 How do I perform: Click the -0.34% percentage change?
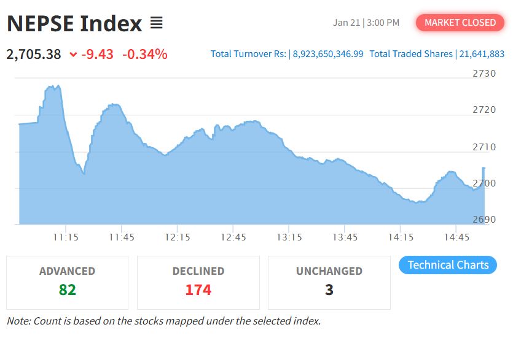[x=144, y=54]
